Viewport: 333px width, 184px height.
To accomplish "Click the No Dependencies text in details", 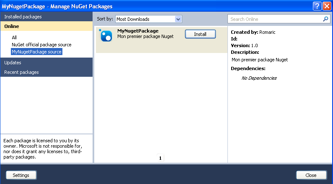I will coord(259,78).
